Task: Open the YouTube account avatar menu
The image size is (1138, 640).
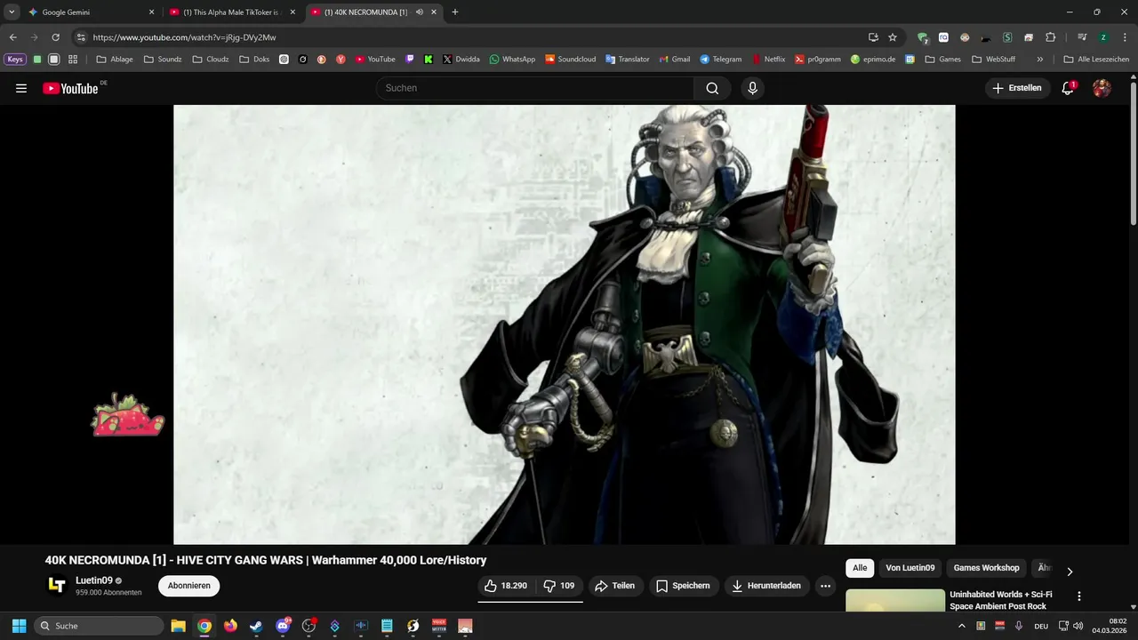Action: click(1102, 88)
